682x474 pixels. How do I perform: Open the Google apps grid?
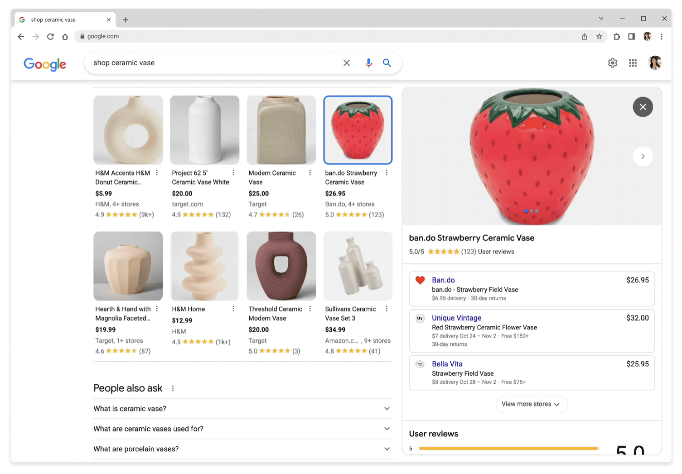pyautogui.click(x=633, y=63)
